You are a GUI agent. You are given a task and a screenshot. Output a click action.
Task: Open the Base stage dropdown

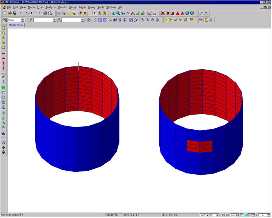[22, 20]
